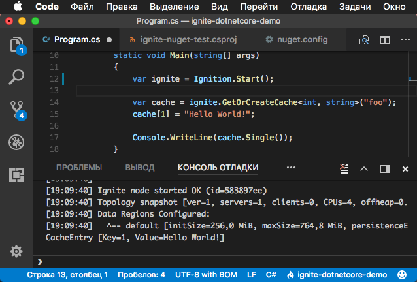Click the Data Regions Configured line
The height and width of the screenshot is (282, 417).
click(x=128, y=214)
